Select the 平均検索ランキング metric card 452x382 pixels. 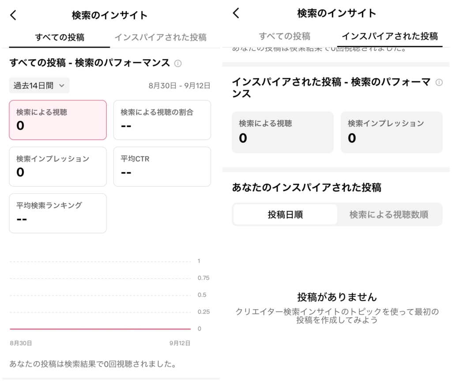(x=58, y=213)
